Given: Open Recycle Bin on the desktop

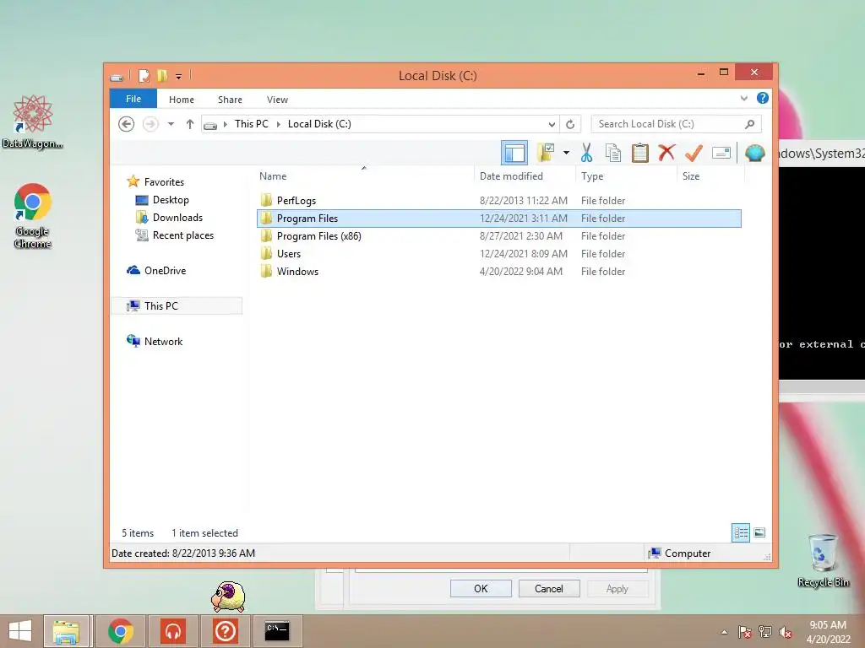Looking at the screenshot, I should pos(823,561).
